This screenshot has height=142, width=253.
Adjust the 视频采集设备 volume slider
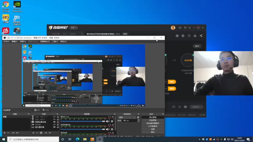[83, 129]
